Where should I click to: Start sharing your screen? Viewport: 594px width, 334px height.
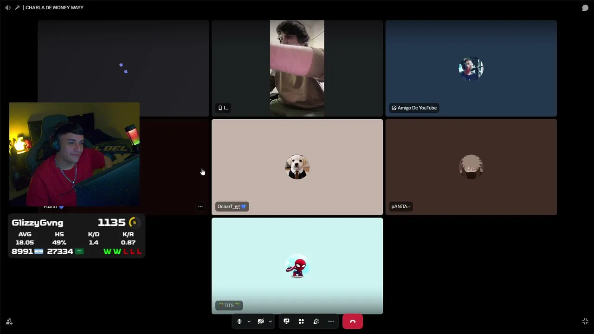(x=286, y=321)
